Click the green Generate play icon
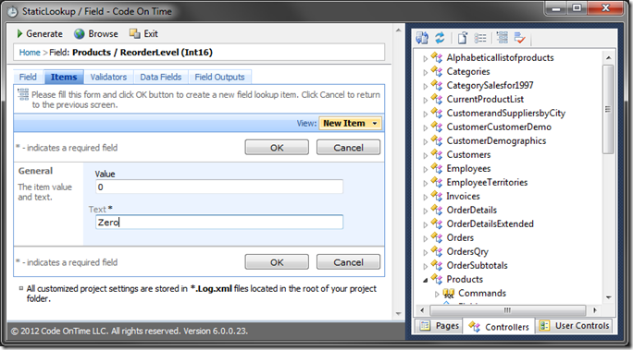Image resolution: width=633 pixels, height=350 pixels. [19, 34]
